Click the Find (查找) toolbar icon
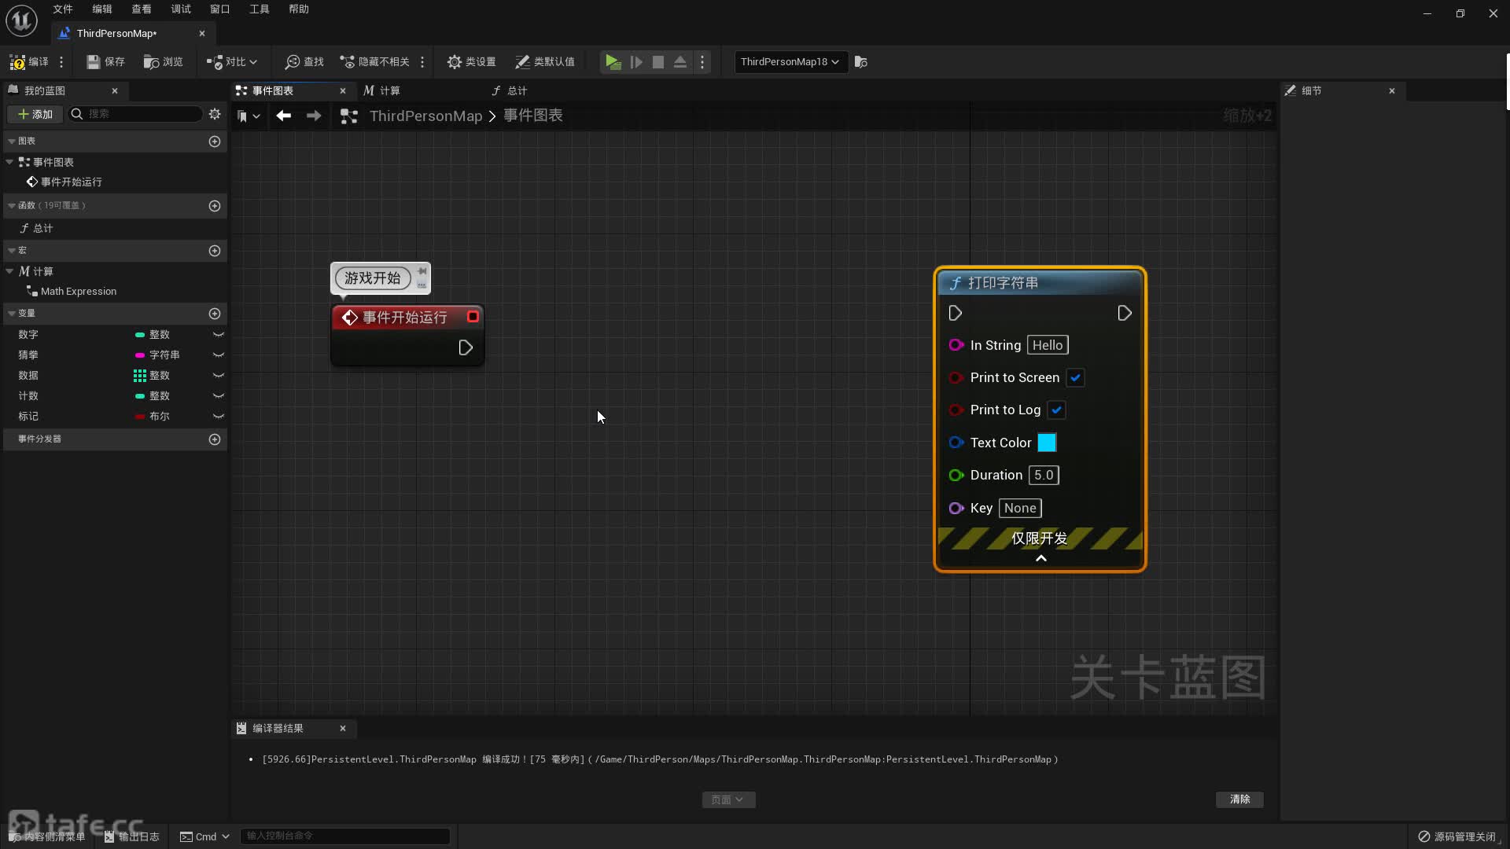Screen dimensions: 1510x849 click(x=304, y=61)
